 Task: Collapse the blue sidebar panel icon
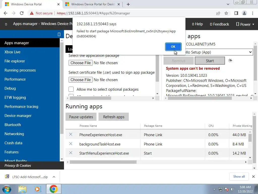coord(59,34)
